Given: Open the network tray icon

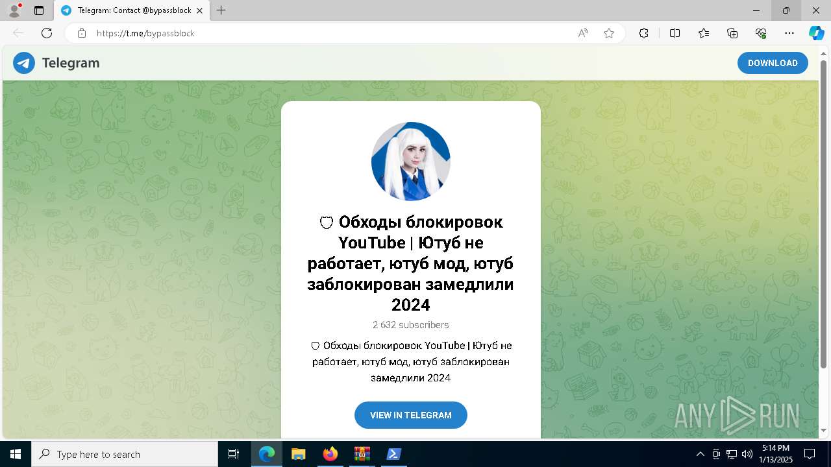Looking at the screenshot, I should coord(732,454).
